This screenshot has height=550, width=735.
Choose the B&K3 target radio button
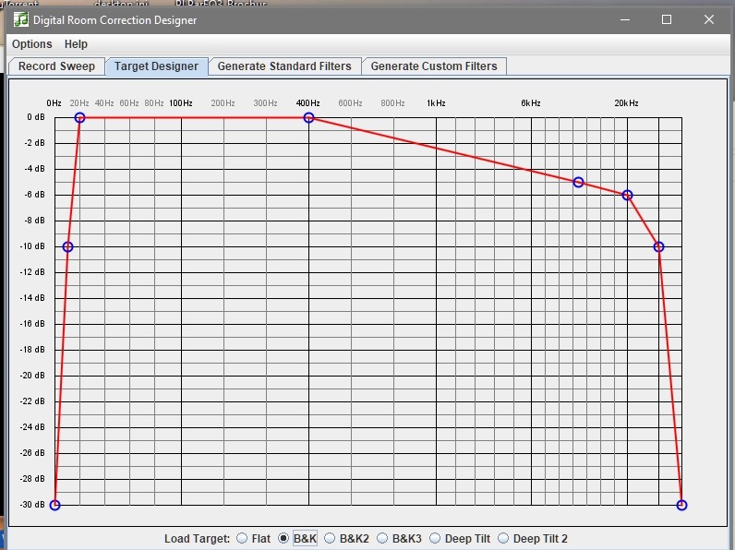(382, 538)
